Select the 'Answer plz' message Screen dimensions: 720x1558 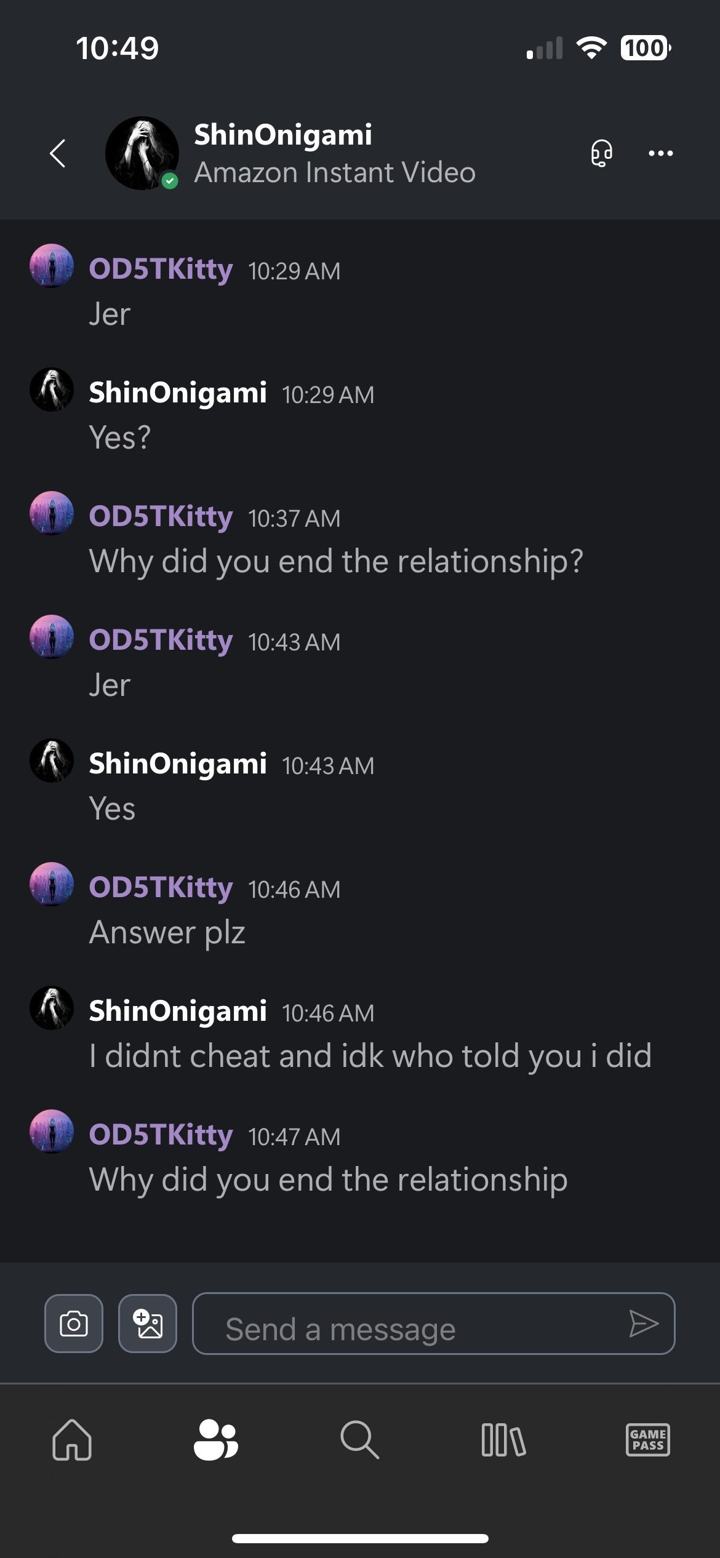pyautogui.click(x=167, y=932)
